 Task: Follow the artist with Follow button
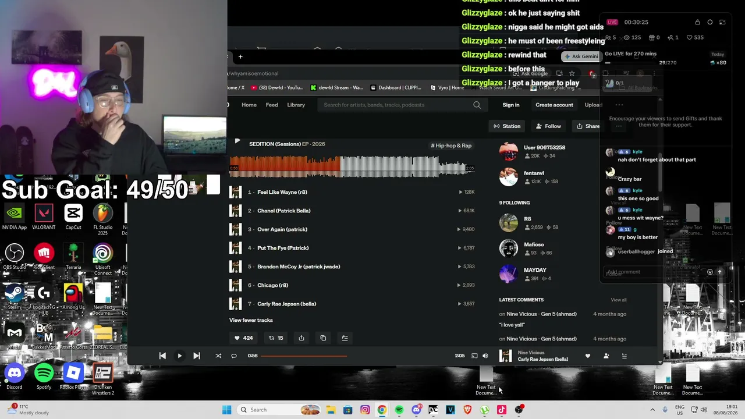coord(548,126)
